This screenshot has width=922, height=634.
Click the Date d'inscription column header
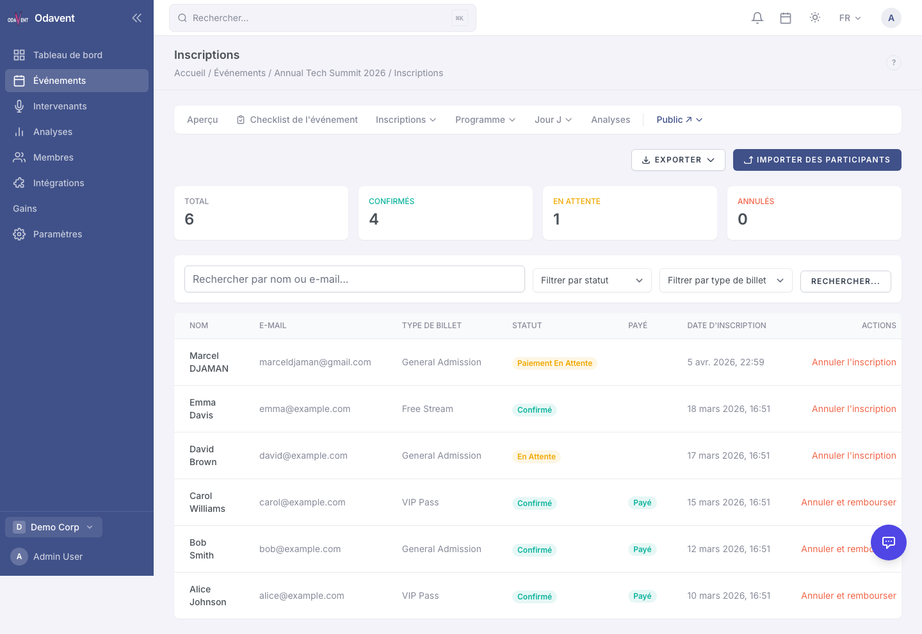coord(727,326)
